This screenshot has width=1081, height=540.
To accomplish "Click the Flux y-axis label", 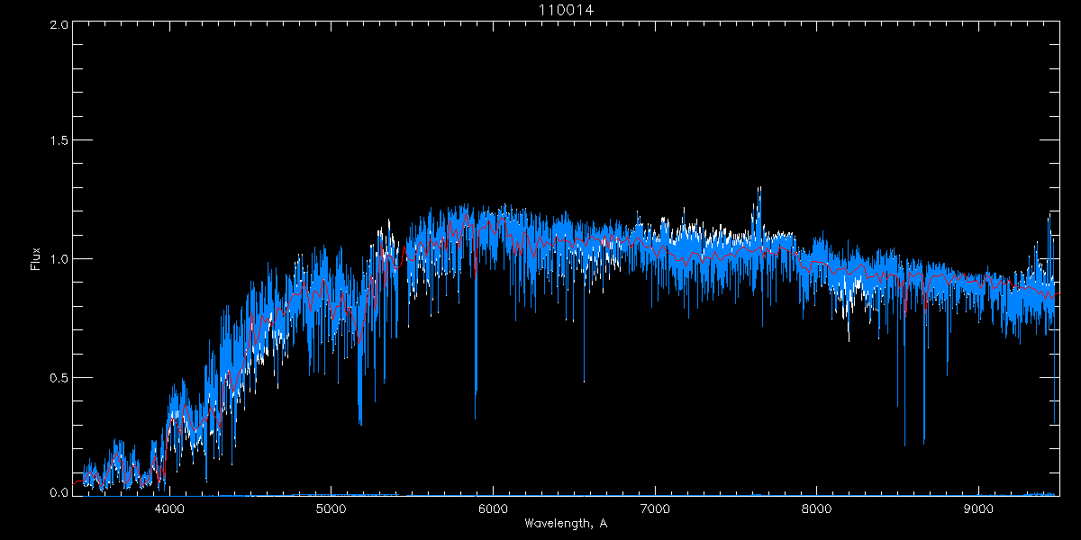I will [x=36, y=259].
